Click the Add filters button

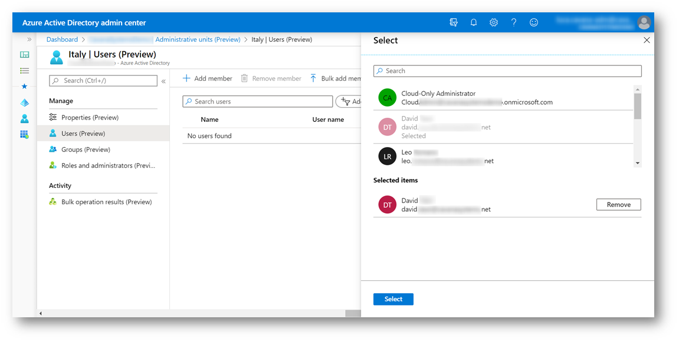(x=349, y=102)
